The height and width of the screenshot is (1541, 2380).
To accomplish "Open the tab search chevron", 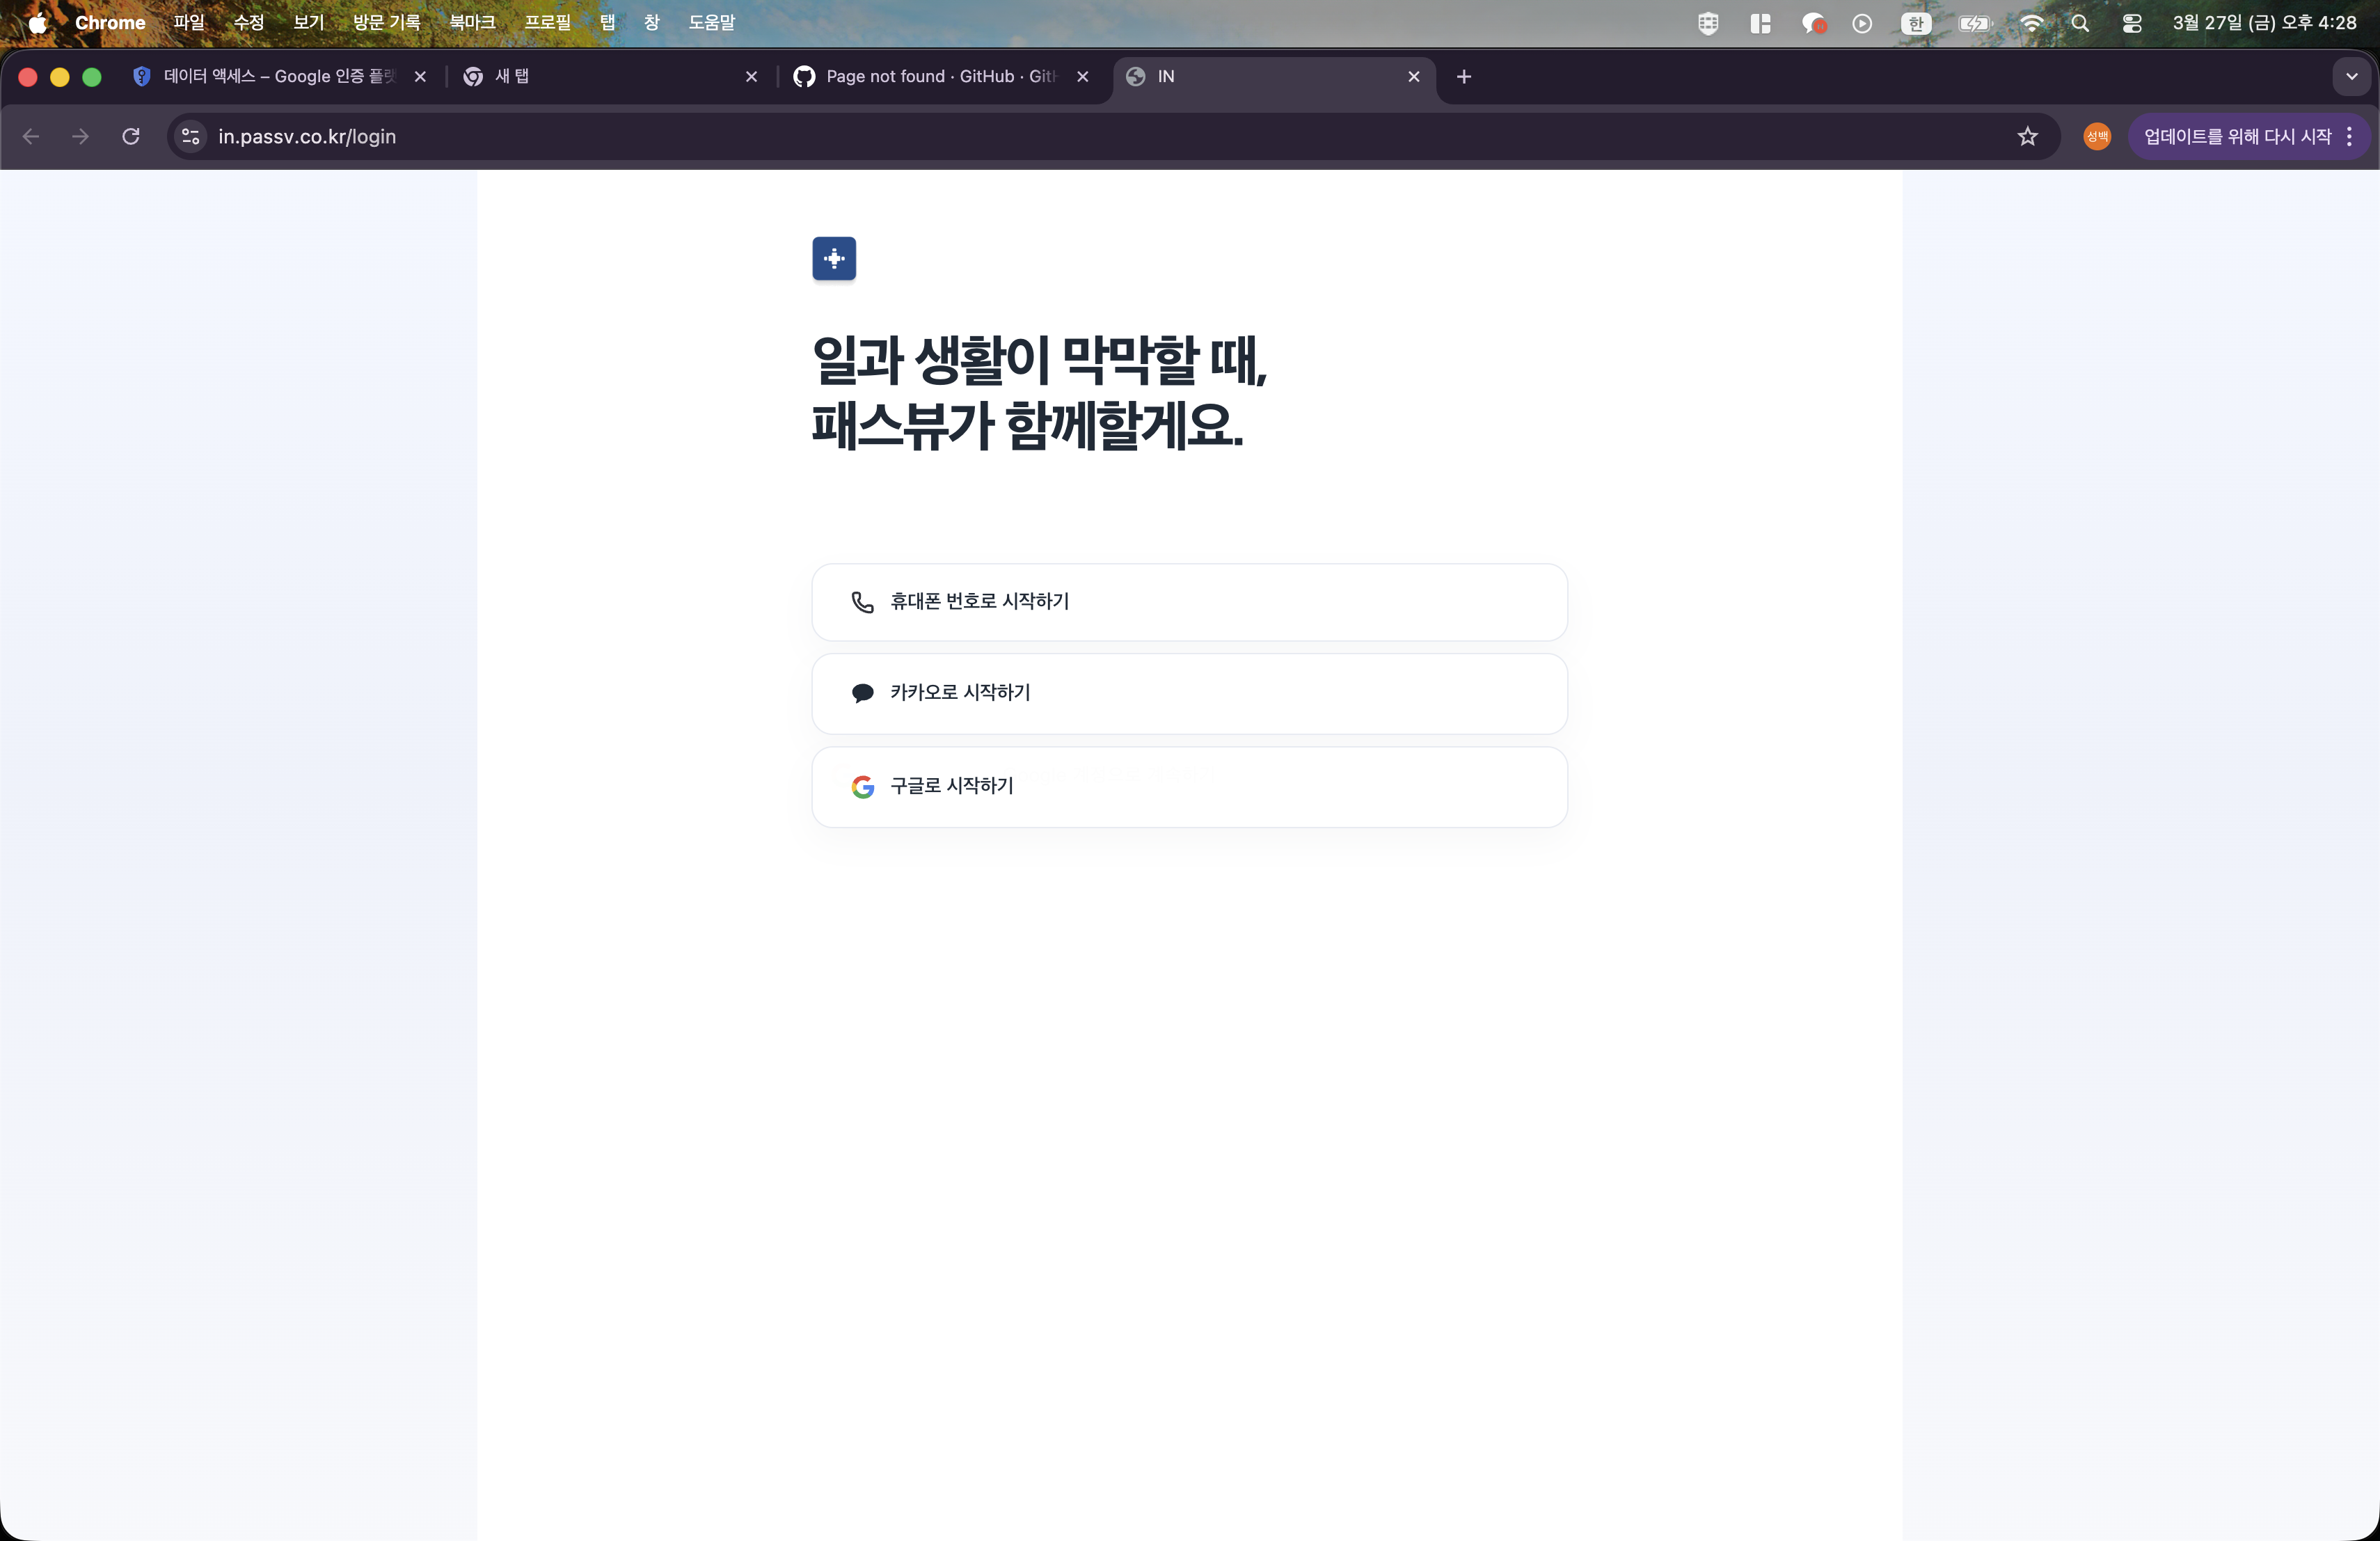I will click(x=2352, y=76).
